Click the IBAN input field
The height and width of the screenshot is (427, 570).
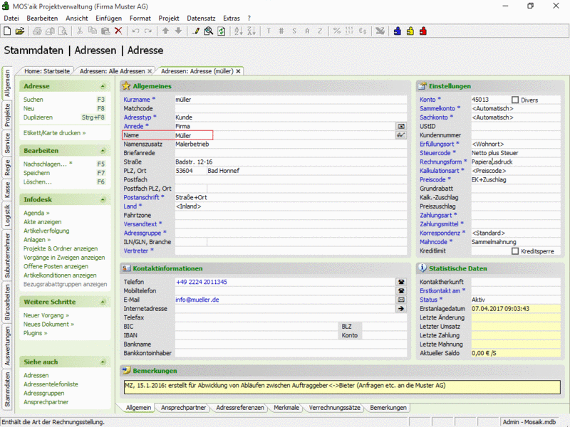coord(256,335)
